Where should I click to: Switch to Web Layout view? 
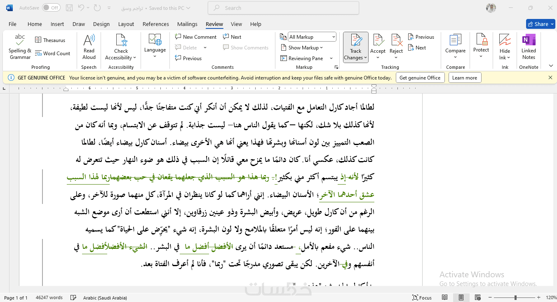pyautogui.click(x=477, y=298)
